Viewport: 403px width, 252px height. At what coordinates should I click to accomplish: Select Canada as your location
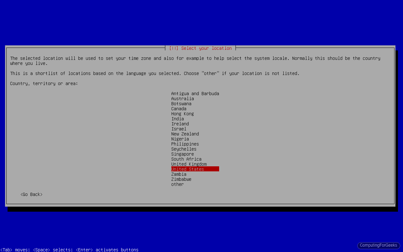point(179,109)
